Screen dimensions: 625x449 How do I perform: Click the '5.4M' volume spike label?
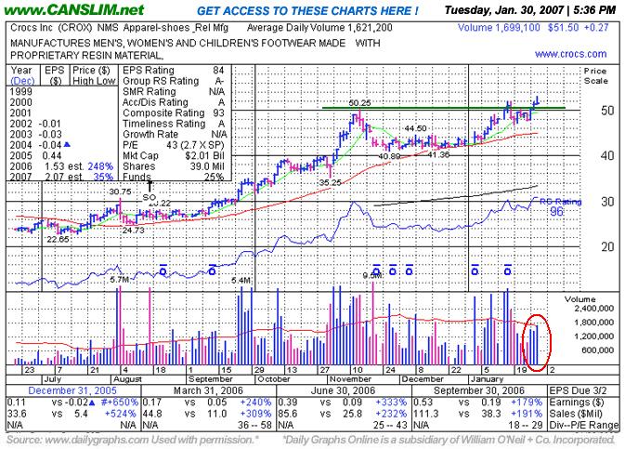tap(241, 281)
